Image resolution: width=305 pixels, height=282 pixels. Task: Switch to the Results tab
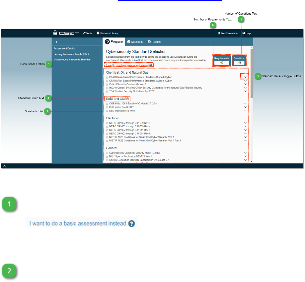point(154,42)
